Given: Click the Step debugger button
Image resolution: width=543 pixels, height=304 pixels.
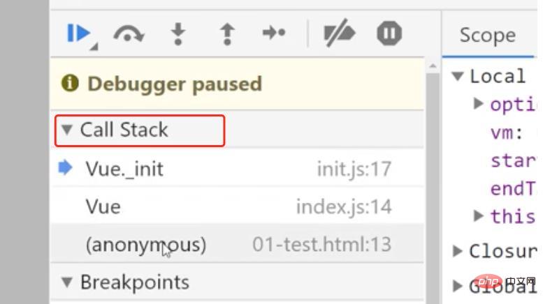Looking at the screenshot, I should pos(273,33).
